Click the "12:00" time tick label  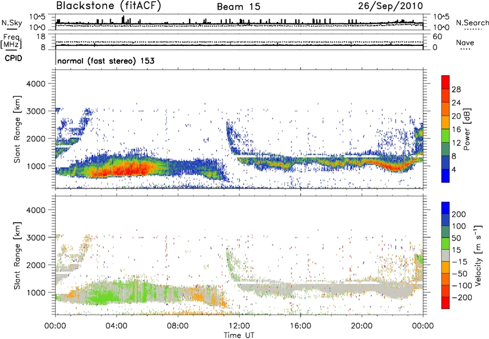pyautogui.click(x=239, y=326)
